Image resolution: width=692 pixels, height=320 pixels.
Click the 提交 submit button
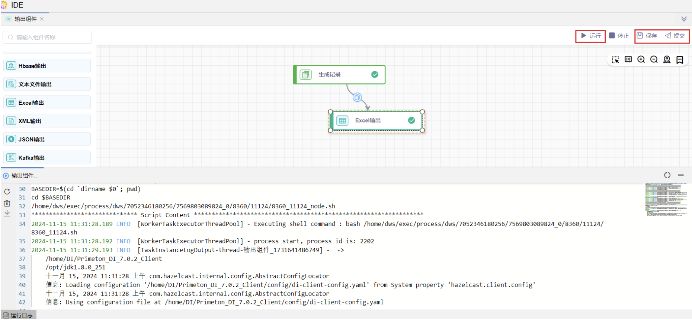click(x=675, y=36)
